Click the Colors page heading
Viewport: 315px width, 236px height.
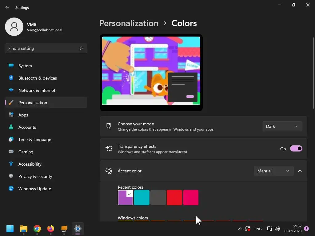pos(184,23)
